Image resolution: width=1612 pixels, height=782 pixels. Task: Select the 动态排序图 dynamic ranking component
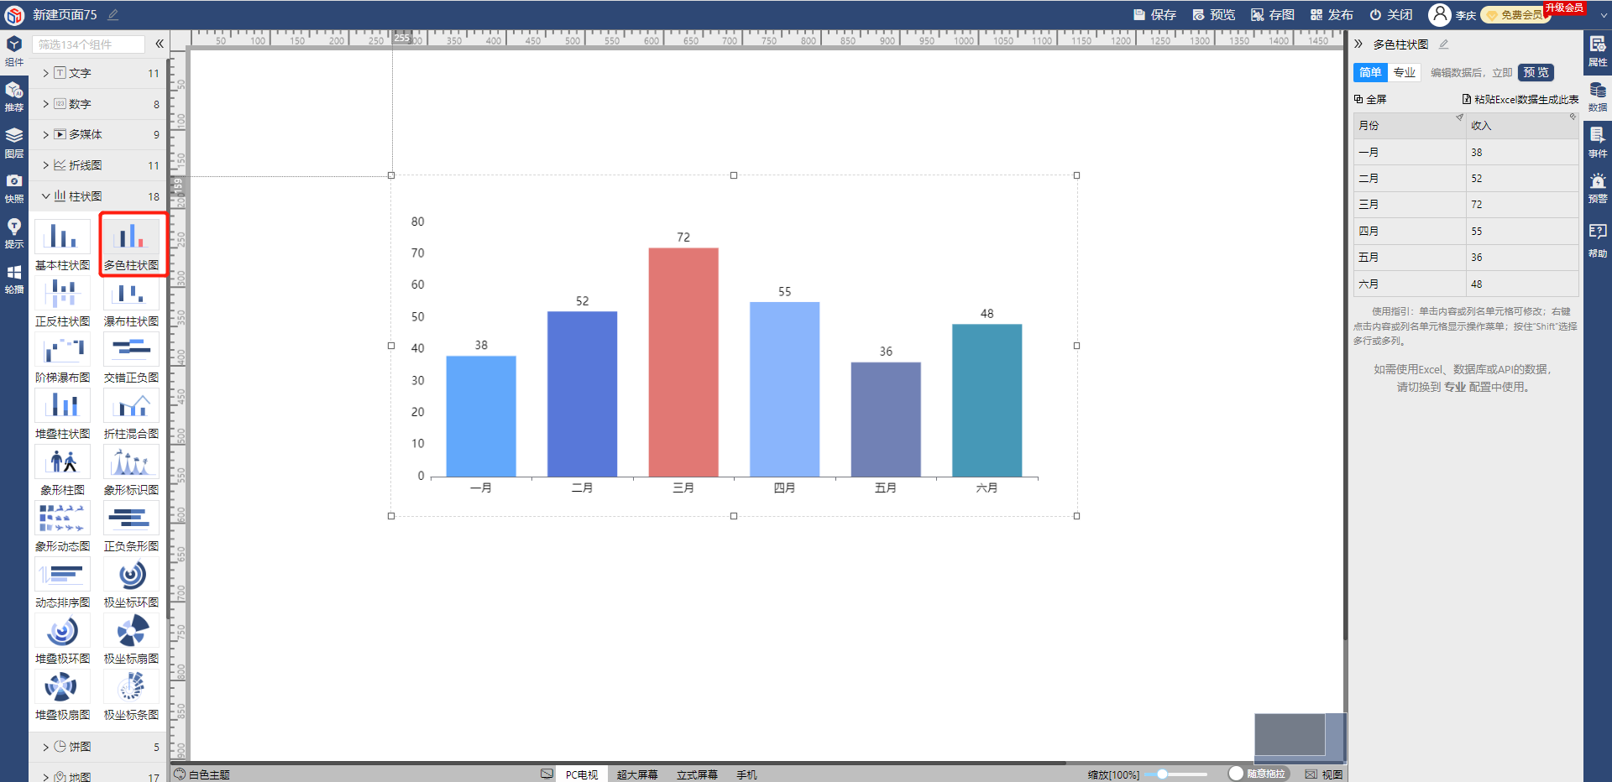[x=63, y=582]
